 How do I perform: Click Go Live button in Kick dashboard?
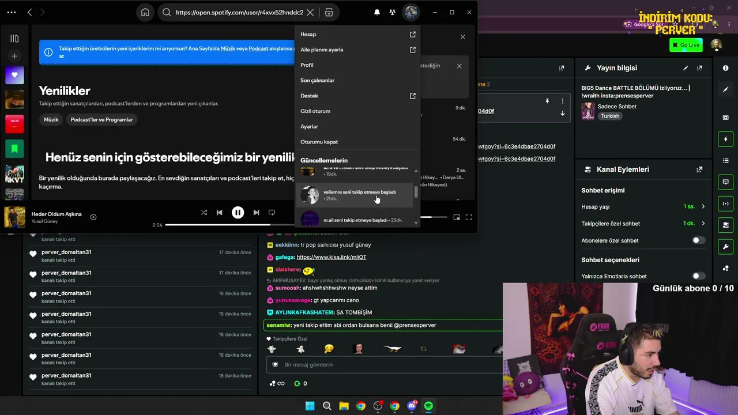[x=686, y=45]
